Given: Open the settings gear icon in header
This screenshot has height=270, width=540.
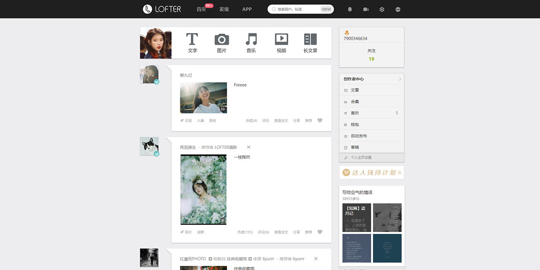Looking at the screenshot, I should 382,9.
